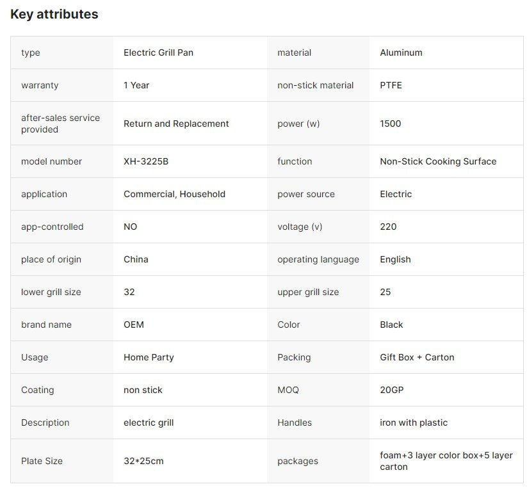Image resolution: width=527 pixels, height=491 pixels.
Task: Click the foam+3 layer color box packages text
Action: (x=446, y=461)
